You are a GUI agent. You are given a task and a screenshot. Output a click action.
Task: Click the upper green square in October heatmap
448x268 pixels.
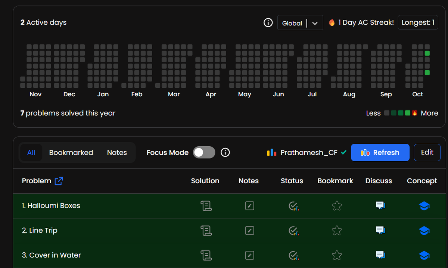point(427,53)
